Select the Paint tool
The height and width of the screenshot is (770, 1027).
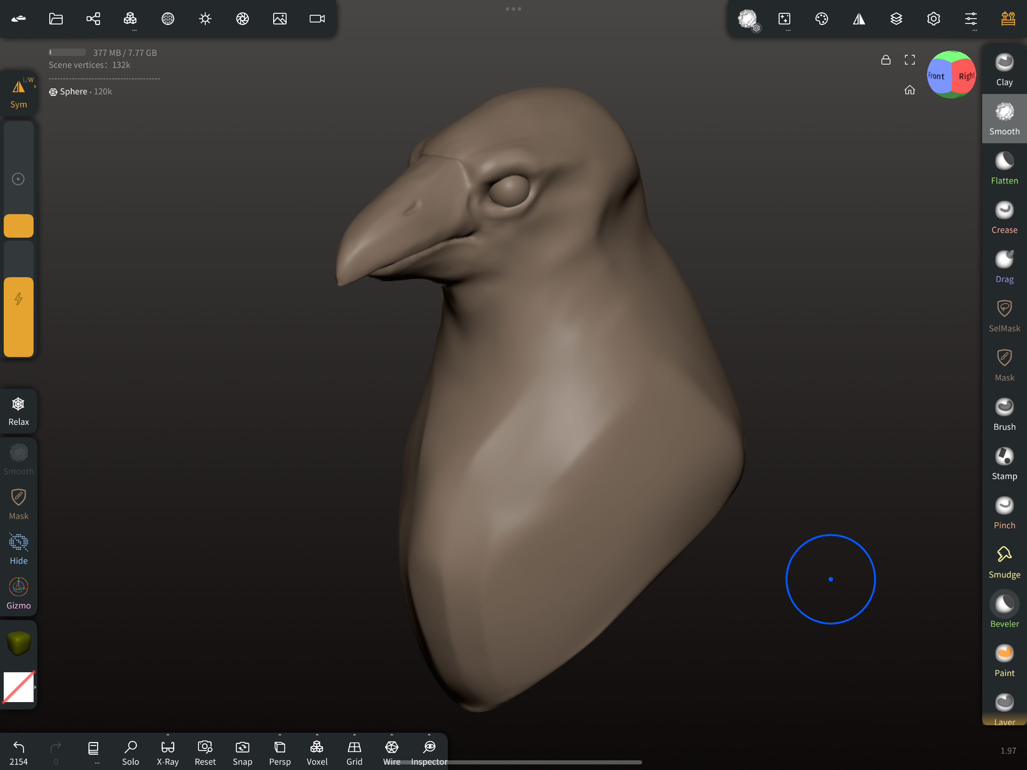(1004, 660)
